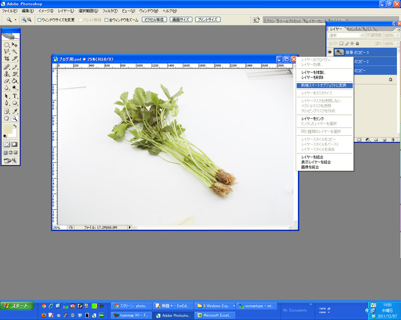Select the Crop tool
Viewport: 401px width, 320px height.
(7, 58)
